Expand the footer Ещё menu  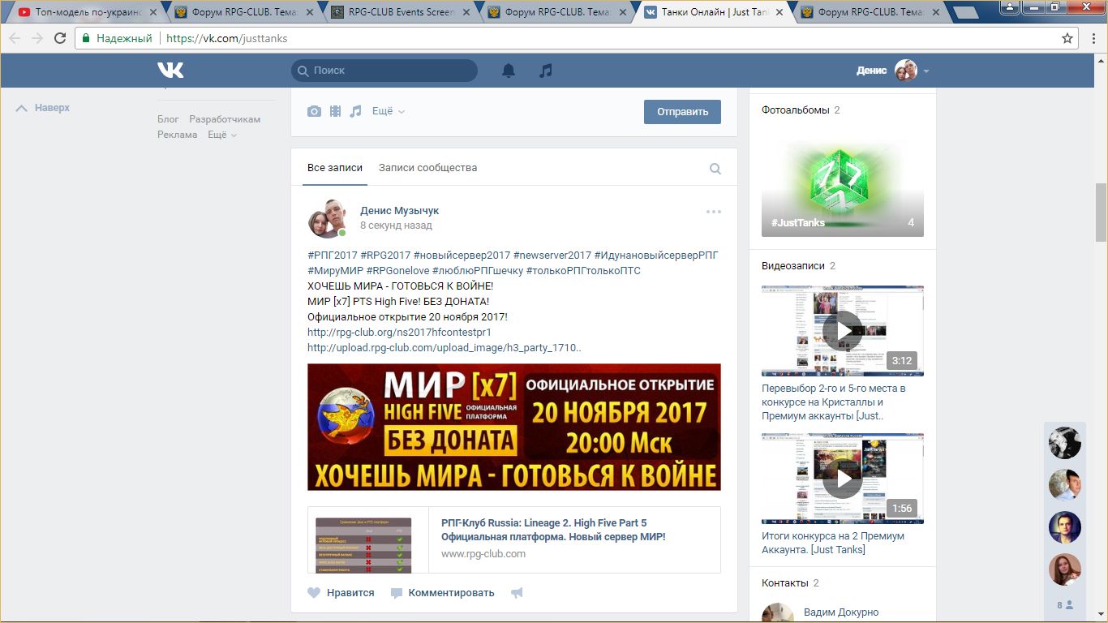[x=221, y=135]
